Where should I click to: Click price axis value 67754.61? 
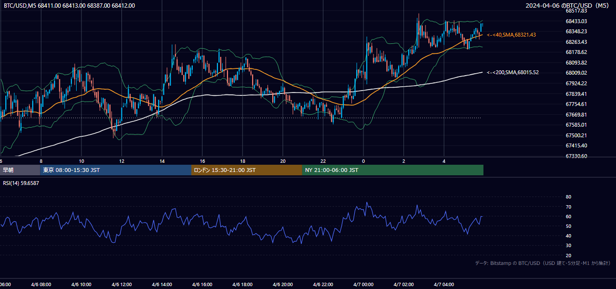(x=576, y=104)
